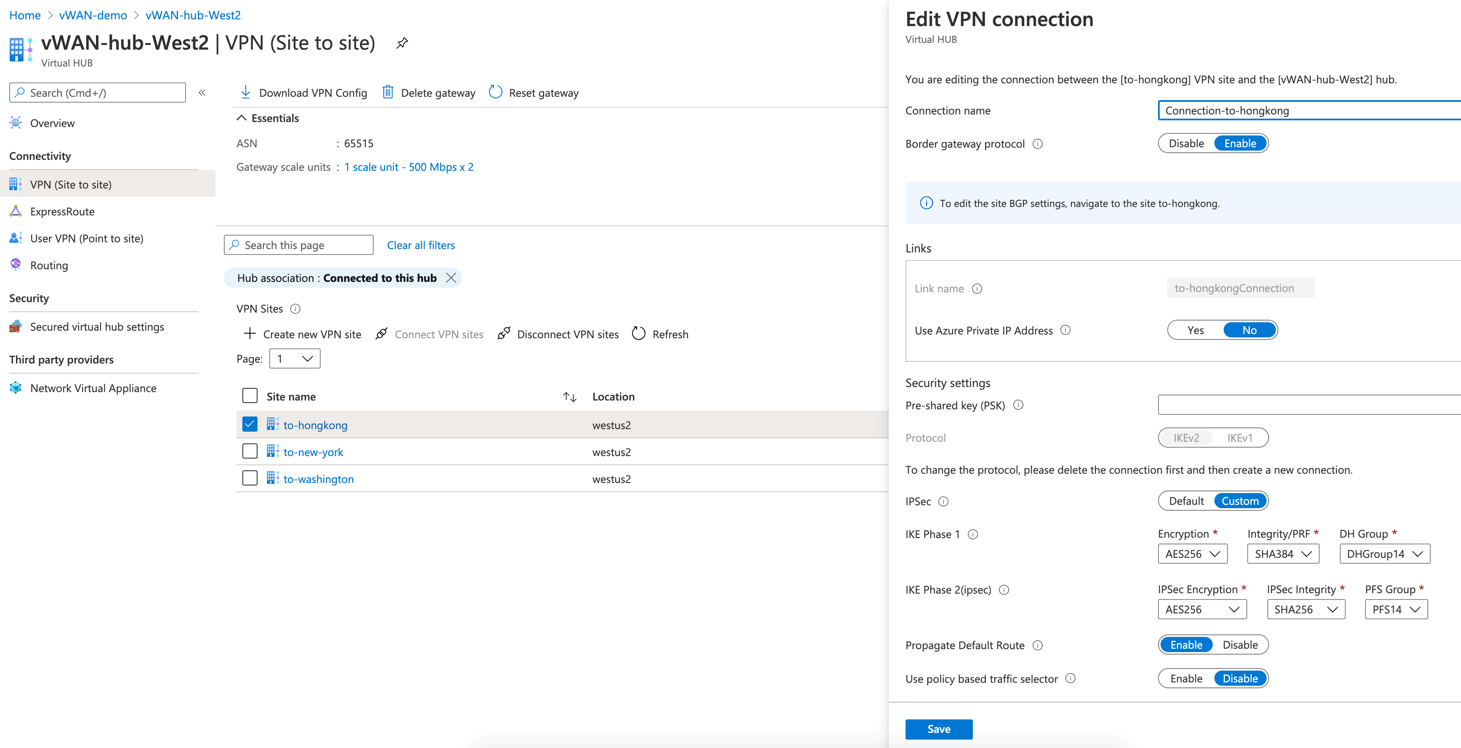Click the Overview globe icon
Viewport: 1461px width, 748px height.
tap(16, 122)
